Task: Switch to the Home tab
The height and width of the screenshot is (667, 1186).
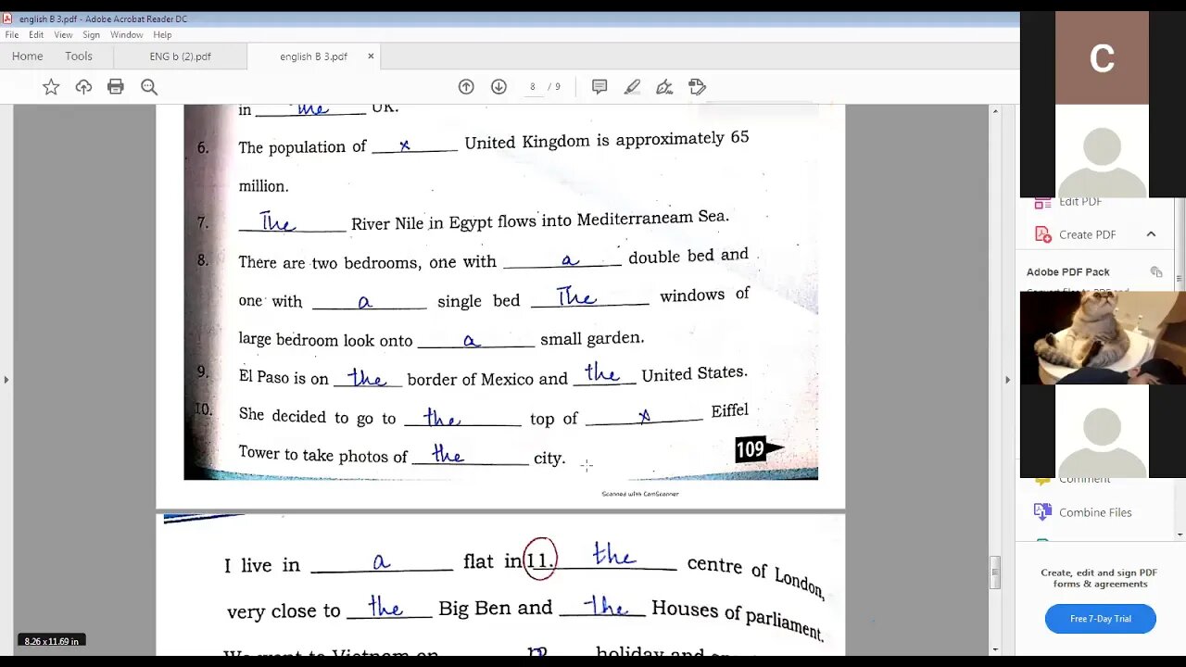Action: 27,57
